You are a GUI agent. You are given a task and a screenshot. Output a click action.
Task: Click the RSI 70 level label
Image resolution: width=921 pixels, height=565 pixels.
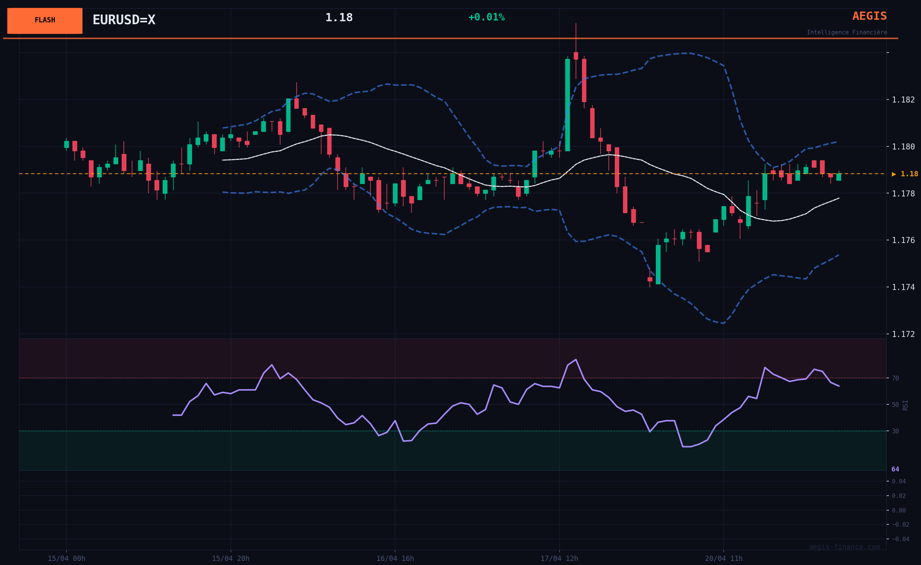[x=895, y=379]
